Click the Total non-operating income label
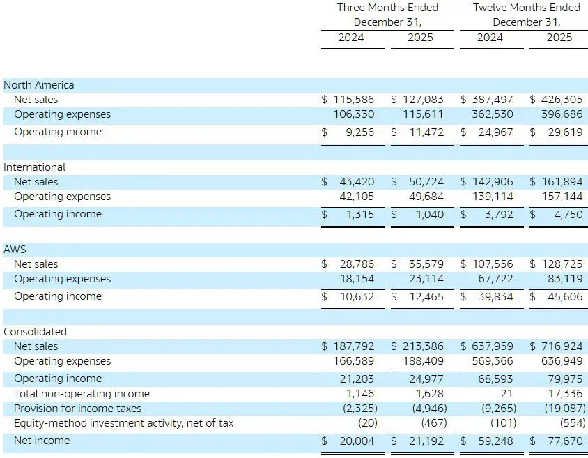The height and width of the screenshot is (458, 588). click(82, 394)
